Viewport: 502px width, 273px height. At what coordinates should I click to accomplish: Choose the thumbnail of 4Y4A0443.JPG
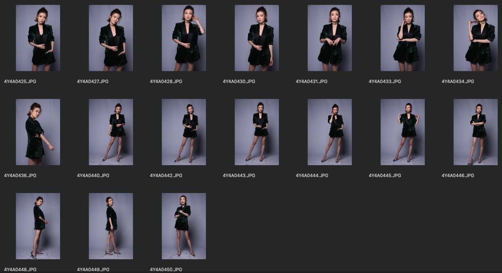[257, 132]
